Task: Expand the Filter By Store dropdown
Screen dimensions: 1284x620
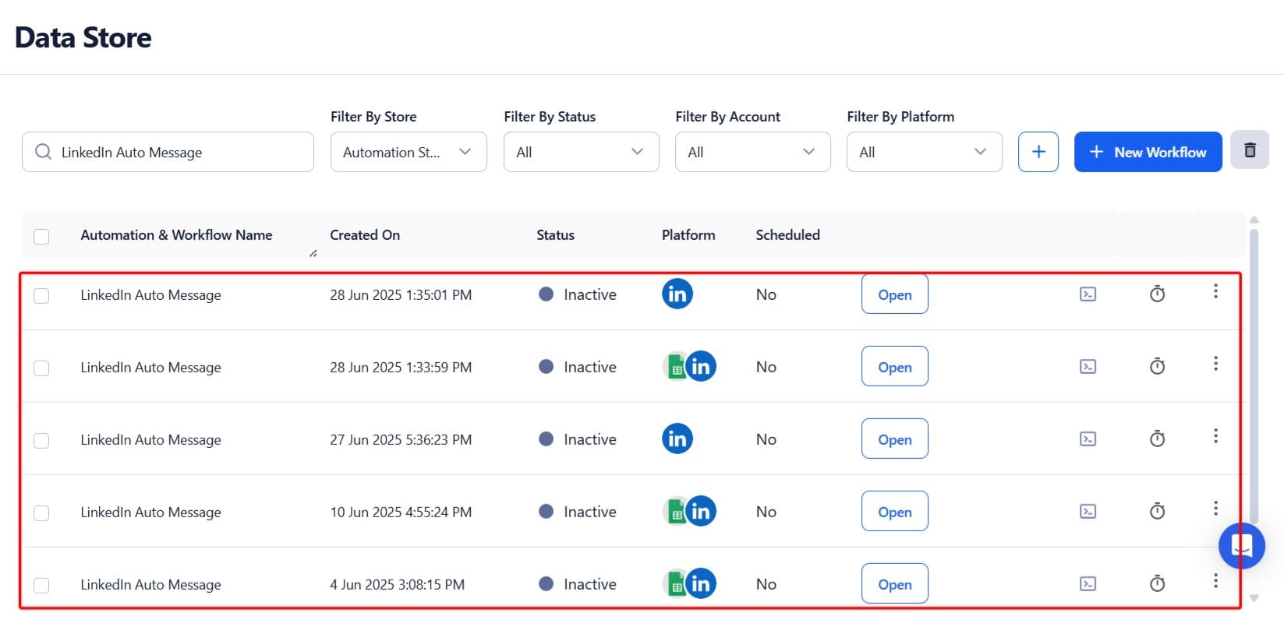Action: (x=409, y=152)
